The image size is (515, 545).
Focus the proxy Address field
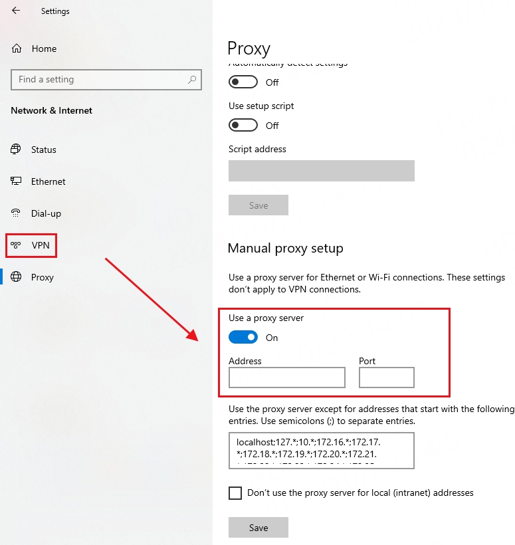(x=287, y=378)
